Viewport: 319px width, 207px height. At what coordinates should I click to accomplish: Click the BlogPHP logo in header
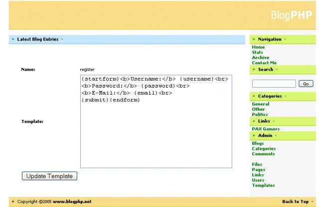(x=292, y=15)
